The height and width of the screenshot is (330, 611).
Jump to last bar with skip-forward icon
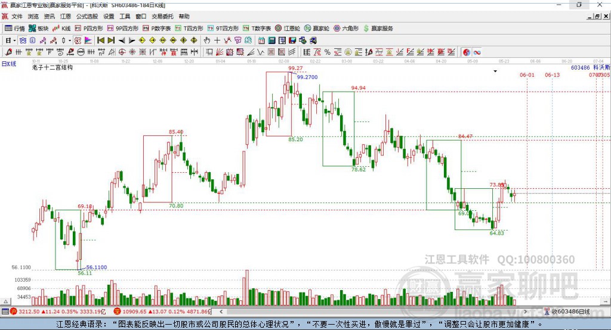click(111, 40)
